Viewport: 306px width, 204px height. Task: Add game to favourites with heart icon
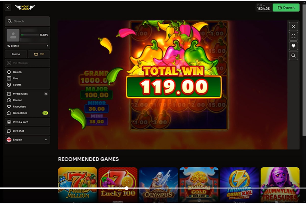pos(293,46)
